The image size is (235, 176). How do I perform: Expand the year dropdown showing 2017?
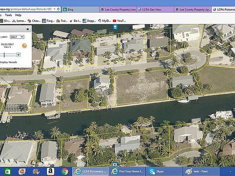tap(17, 37)
